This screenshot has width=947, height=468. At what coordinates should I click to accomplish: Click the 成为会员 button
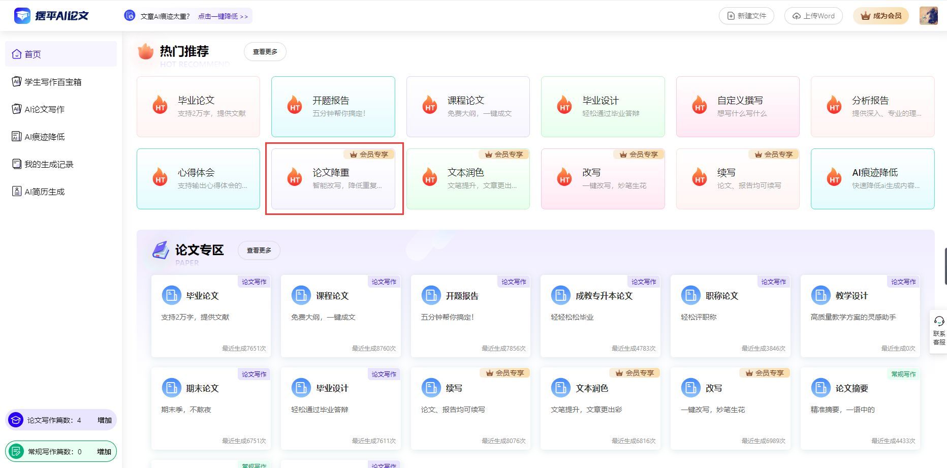[881, 16]
